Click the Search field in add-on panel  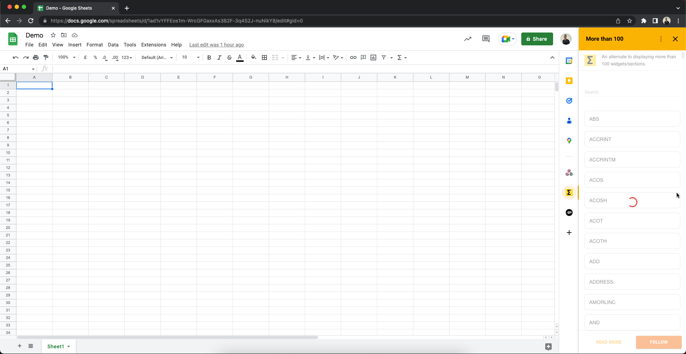(632, 92)
